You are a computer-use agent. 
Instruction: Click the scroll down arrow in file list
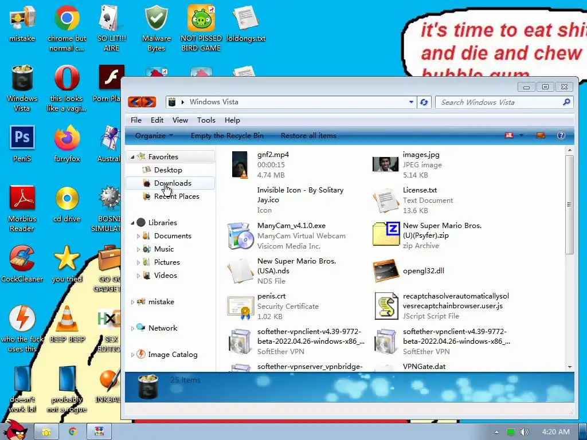[x=569, y=367]
